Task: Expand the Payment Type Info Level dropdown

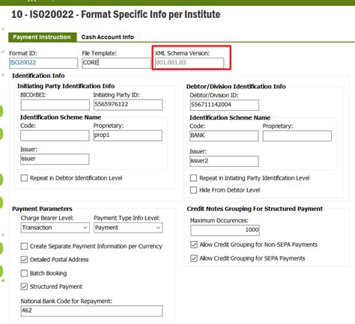Action: [x=128, y=227]
